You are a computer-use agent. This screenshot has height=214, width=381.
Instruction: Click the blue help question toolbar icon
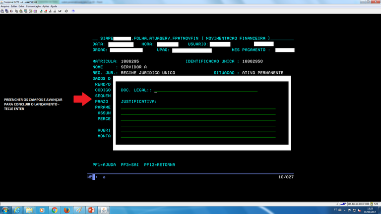73,11
